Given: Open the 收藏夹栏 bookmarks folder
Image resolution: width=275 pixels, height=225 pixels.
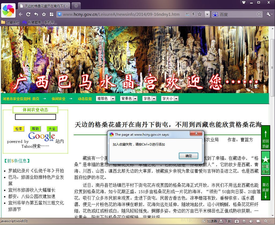Looking at the screenshot, I should (10, 22).
